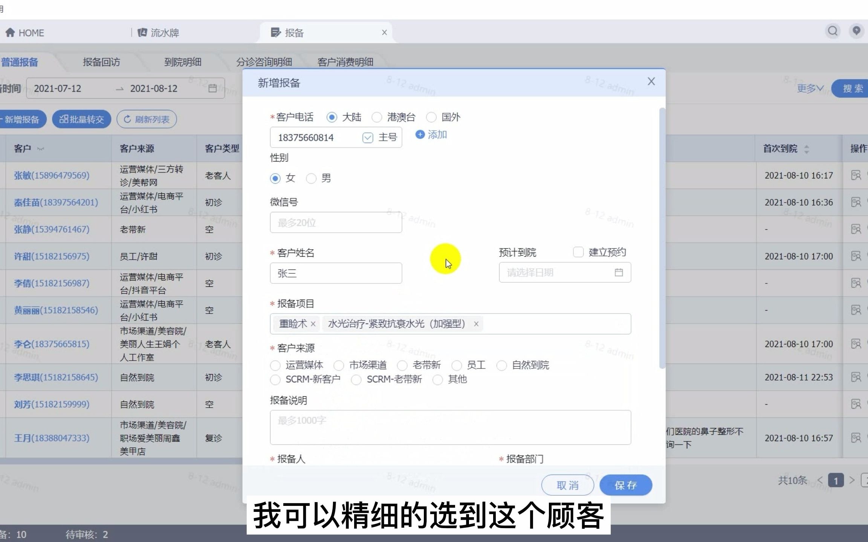This screenshot has width=868, height=542.
Task: Click the 微信号 input field
Action: click(x=336, y=222)
